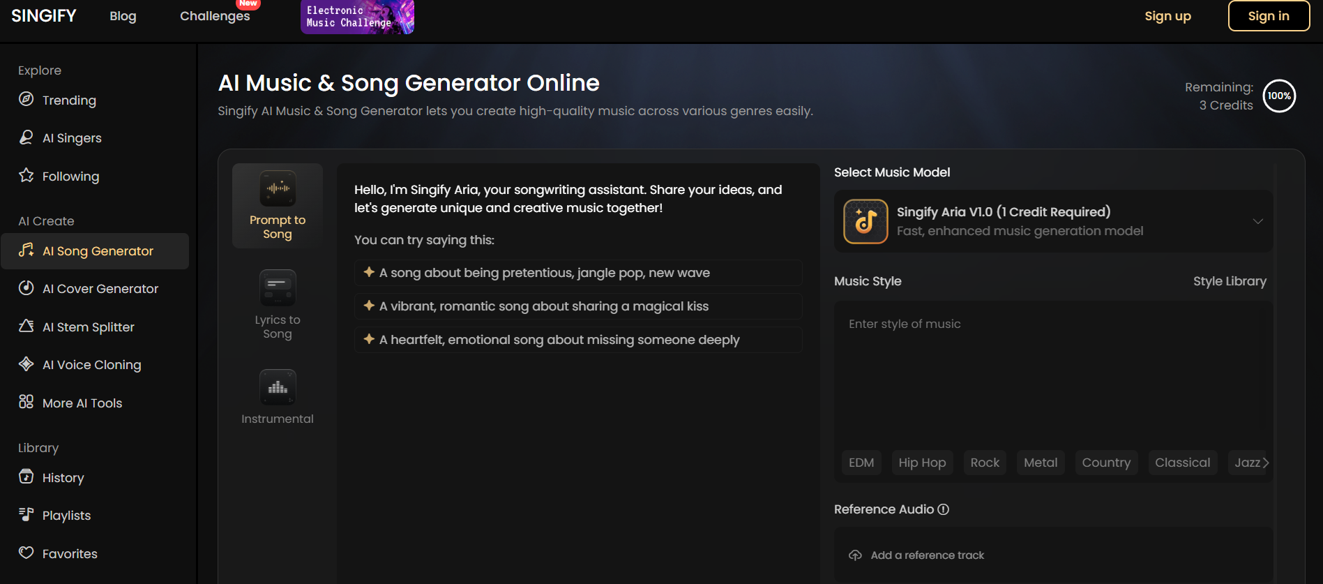The height and width of the screenshot is (584, 1323).
Task: Open the Challenges menu item
Action: coord(215,16)
